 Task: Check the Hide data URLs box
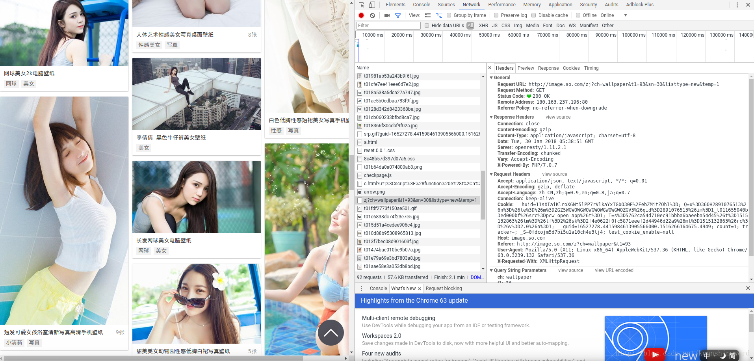pyautogui.click(x=427, y=26)
